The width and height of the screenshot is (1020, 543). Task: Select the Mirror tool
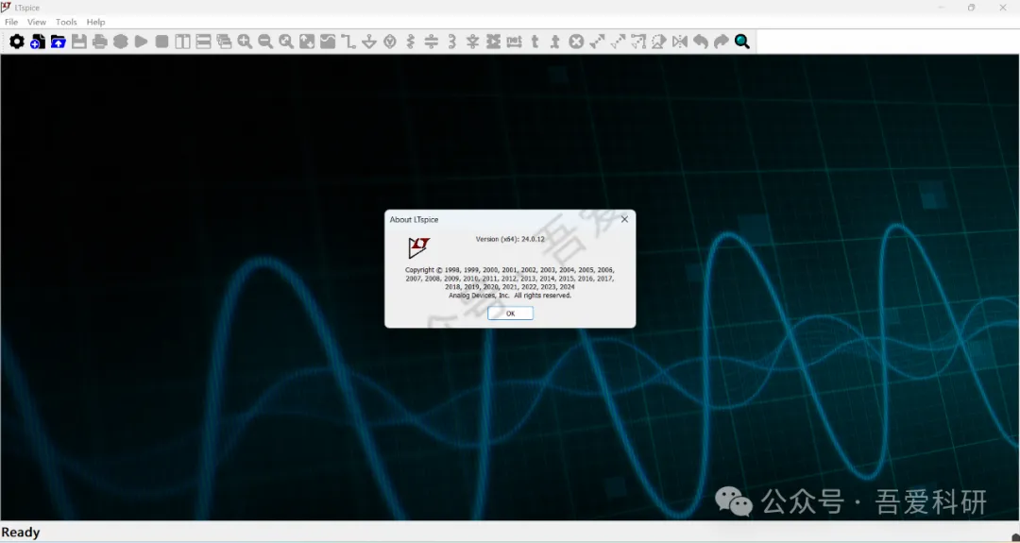click(x=680, y=42)
